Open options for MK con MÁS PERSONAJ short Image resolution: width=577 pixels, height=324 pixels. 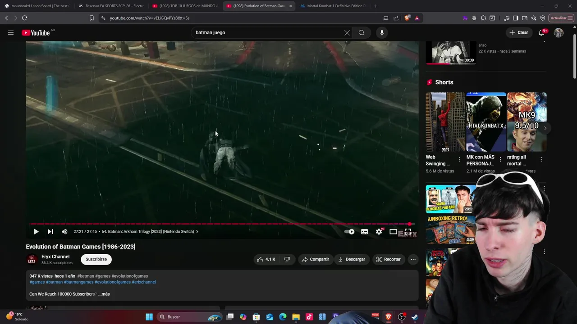point(500,159)
